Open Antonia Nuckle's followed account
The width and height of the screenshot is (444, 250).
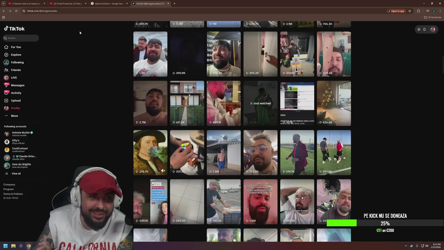(x=19, y=134)
